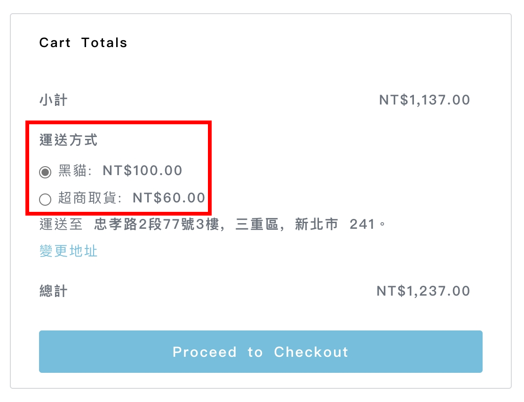Select the 黑貓 shipping radio button
The image size is (524, 402).
pyautogui.click(x=45, y=172)
